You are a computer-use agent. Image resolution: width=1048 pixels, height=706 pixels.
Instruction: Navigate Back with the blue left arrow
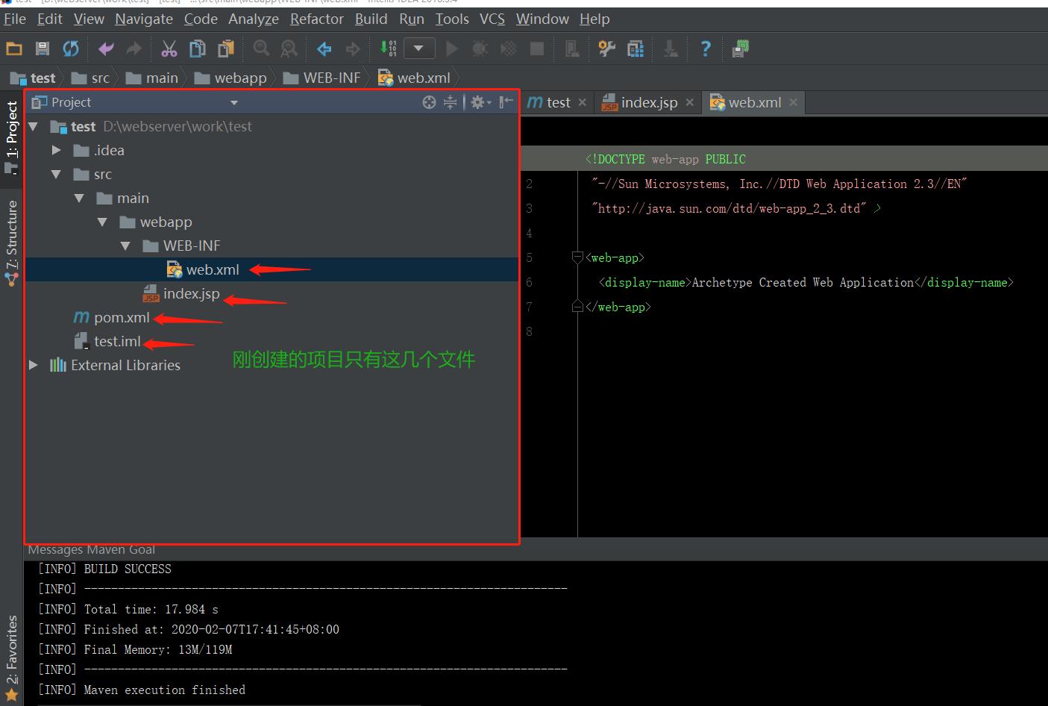[x=324, y=49]
